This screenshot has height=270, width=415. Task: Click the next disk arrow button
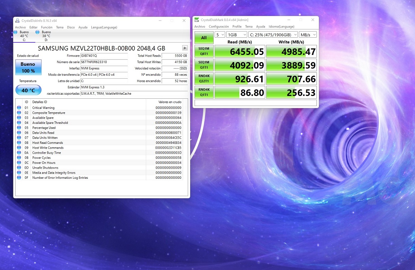[x=185, y=48]
